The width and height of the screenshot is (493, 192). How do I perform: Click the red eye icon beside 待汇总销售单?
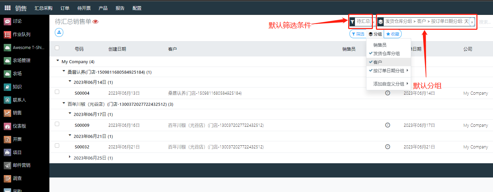tap(95, 22)
